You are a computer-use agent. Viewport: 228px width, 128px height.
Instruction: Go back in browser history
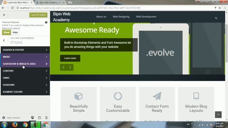point(3,8)
